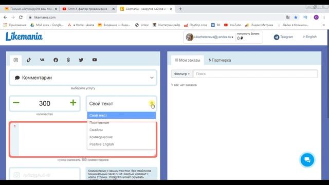Click the Likemania logo

coord(24,36)
